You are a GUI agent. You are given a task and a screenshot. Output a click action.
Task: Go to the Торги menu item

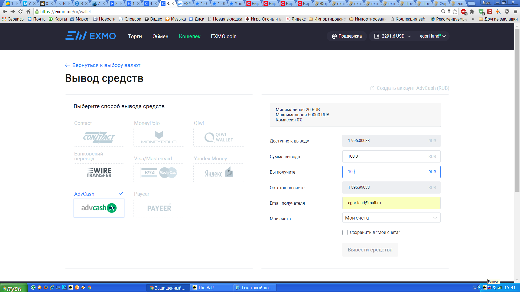pos(135,36)
